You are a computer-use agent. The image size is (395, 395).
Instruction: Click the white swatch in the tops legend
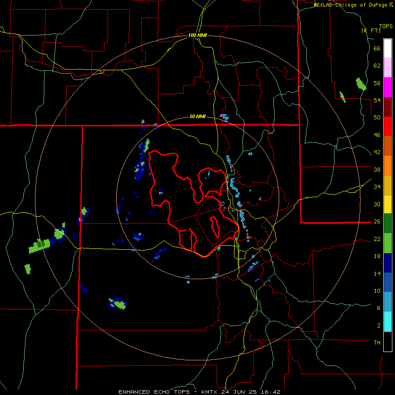388,48
